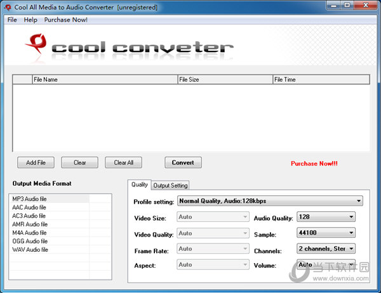Click the cool conveter logo
This screenshot has width=381, height=293.
pos(130,47)
